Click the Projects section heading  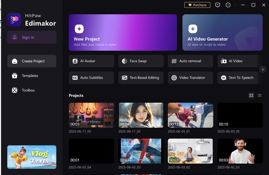(76, 95)
